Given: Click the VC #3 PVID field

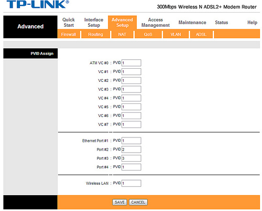Looking at the screenshot, I should click(x=132, y=89).
